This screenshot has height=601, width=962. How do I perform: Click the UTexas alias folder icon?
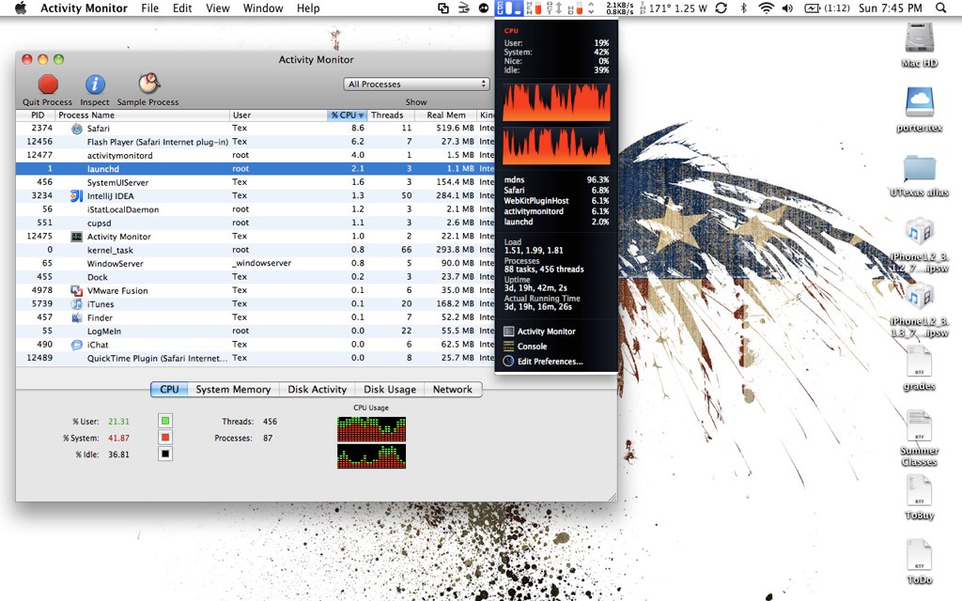[919, 168]
